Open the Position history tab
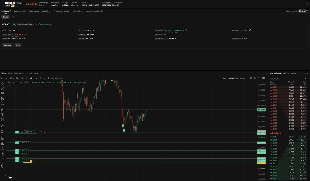 click(78, 11)
